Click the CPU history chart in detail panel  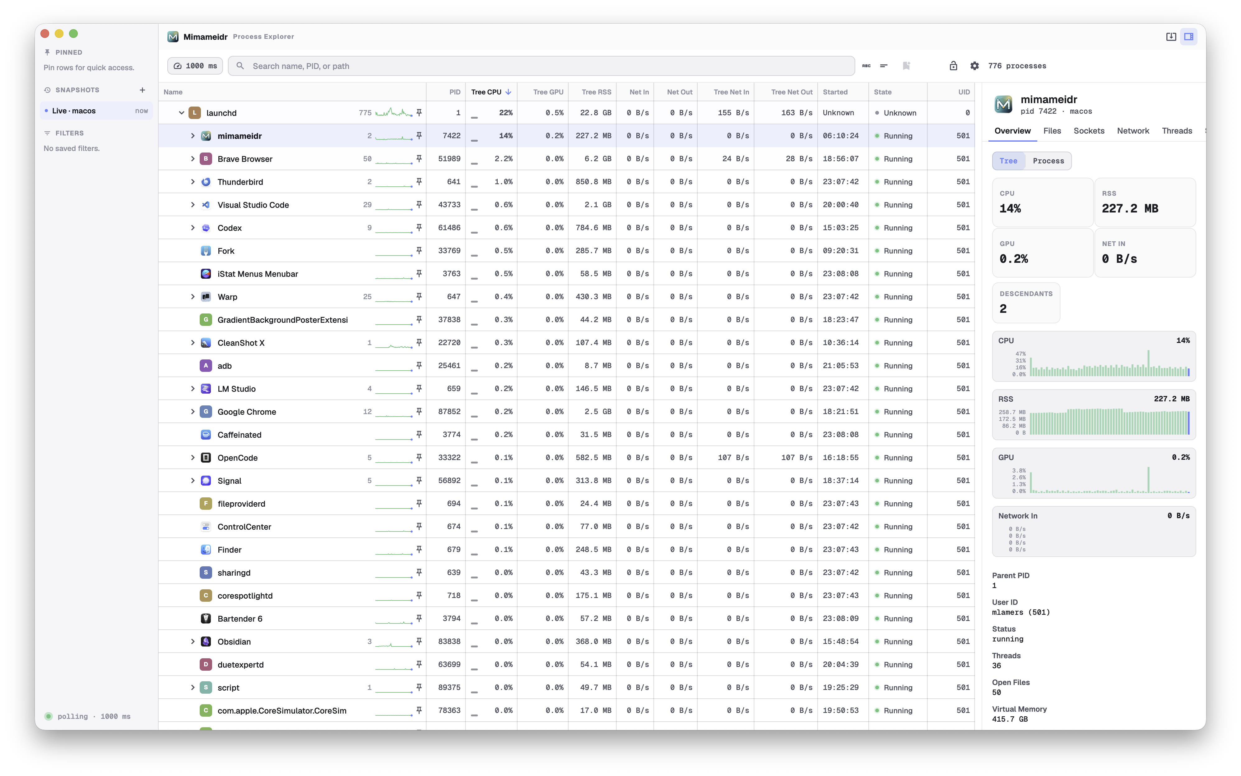[1094, 356]
